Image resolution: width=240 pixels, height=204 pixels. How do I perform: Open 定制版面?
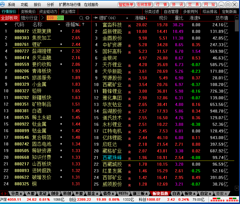tap(229, 11)
